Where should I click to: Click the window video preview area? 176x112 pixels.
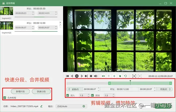click(x=119, y=39)
